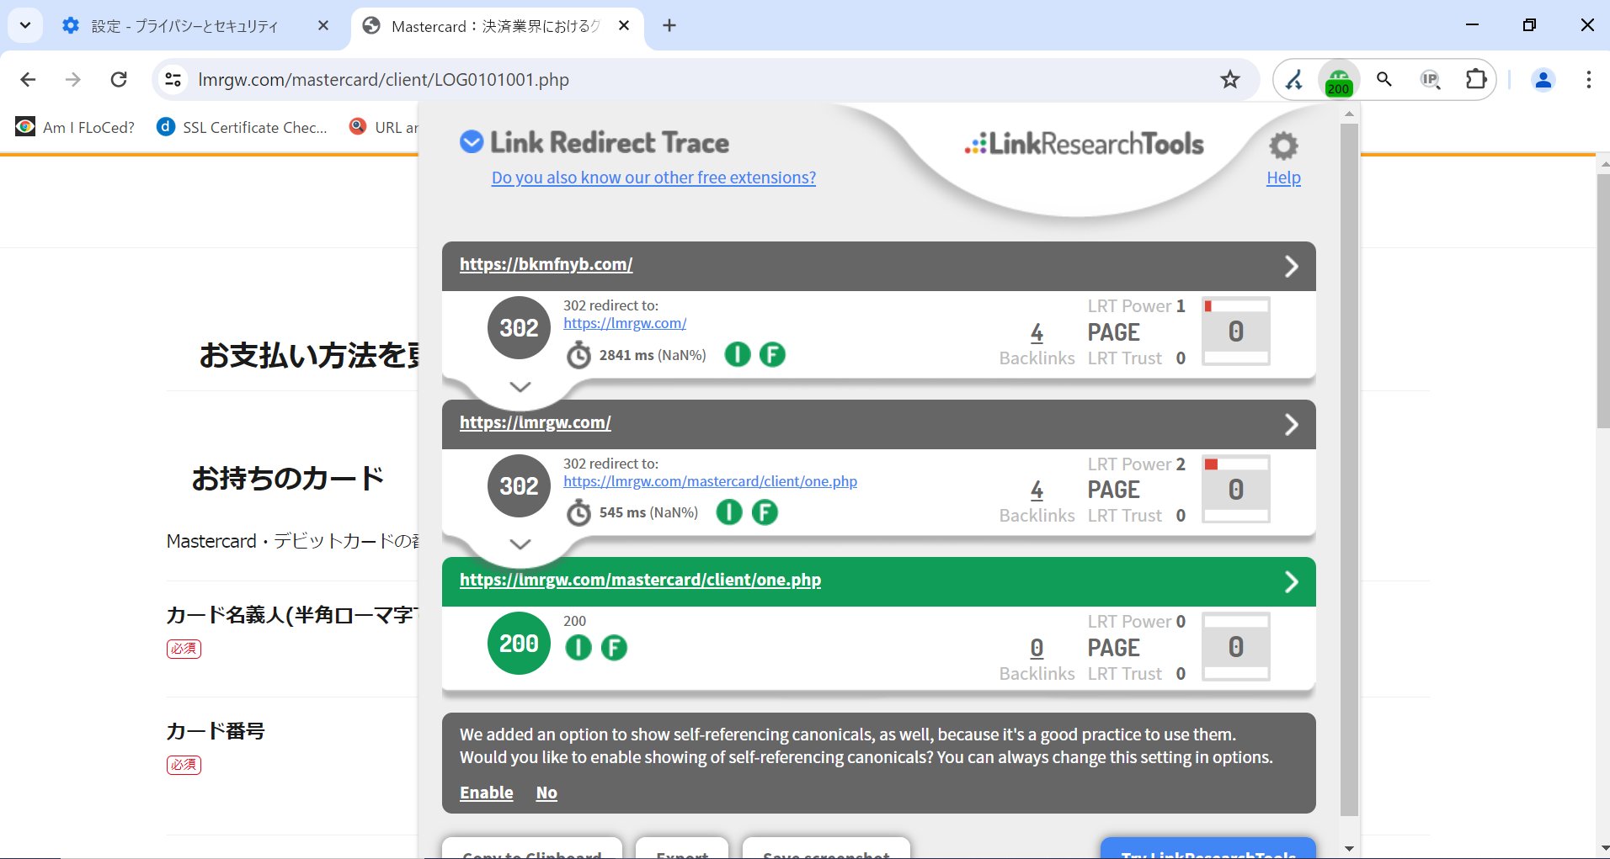Click the green I icon in bkmfnyb.com row

pyautogui.click(x=738, y=354)
